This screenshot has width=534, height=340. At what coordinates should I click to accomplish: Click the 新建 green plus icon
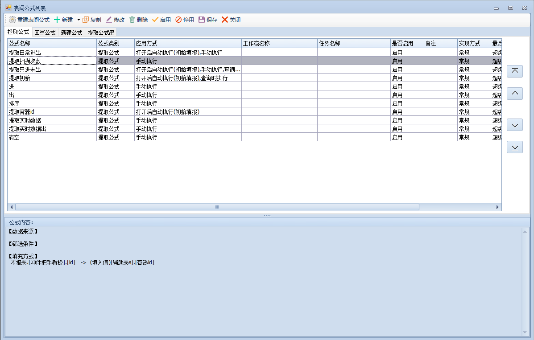pyautogui.click(x=57, y=20)
